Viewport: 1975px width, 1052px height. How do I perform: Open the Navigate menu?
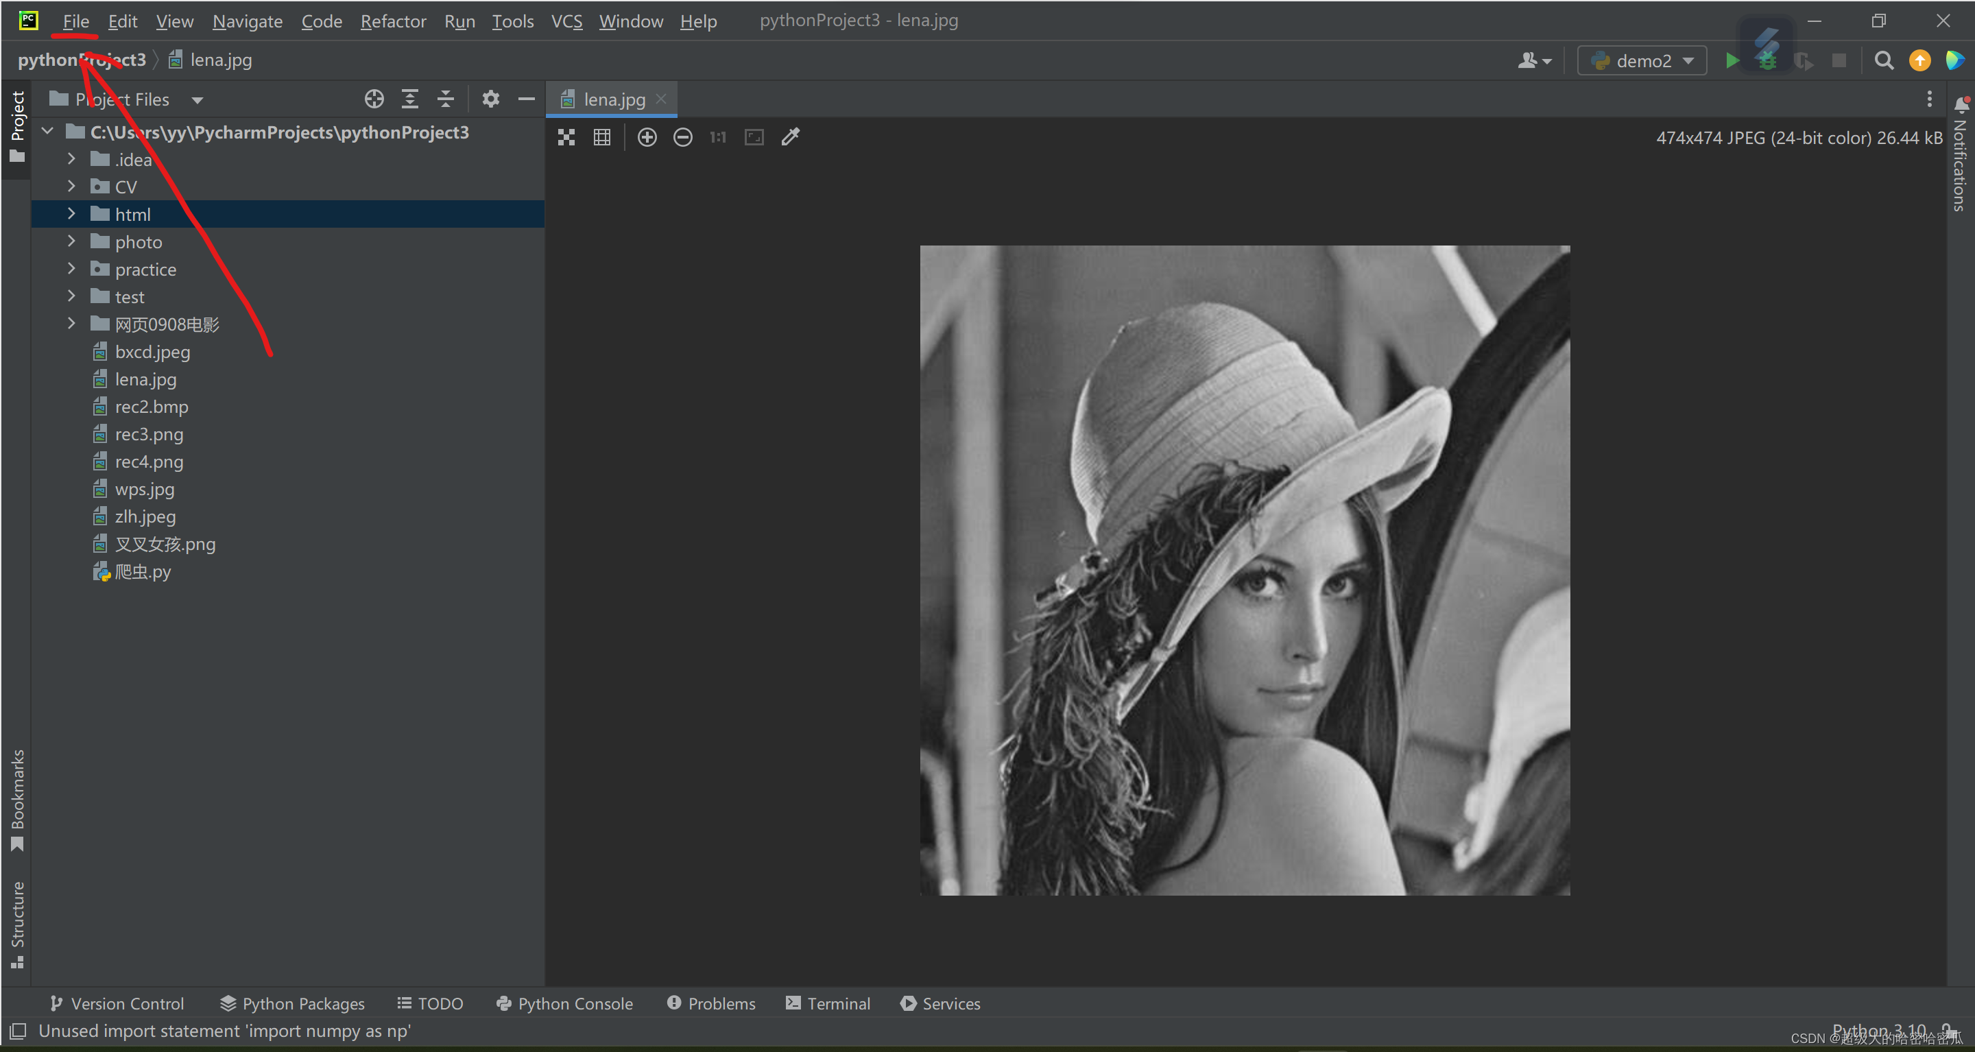pos(248,21)
